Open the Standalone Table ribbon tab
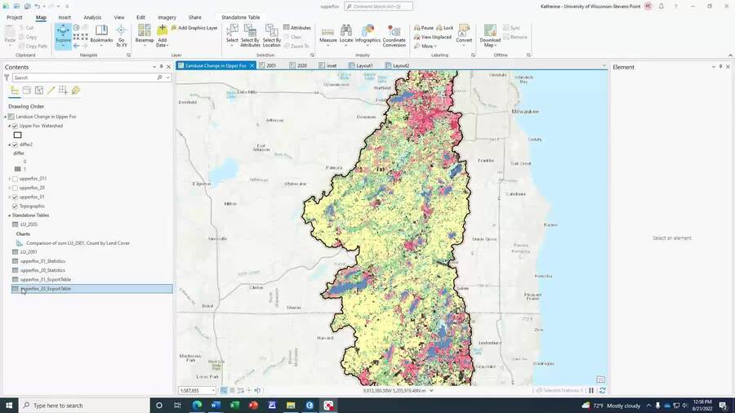Screen dimensions: 735x413 (240, 17)
